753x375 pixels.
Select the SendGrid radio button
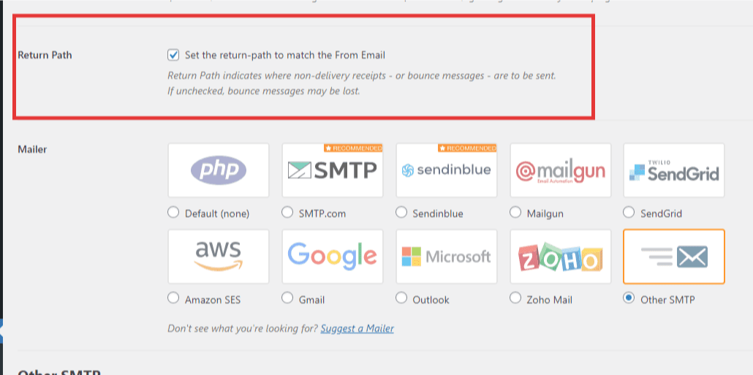628,212
